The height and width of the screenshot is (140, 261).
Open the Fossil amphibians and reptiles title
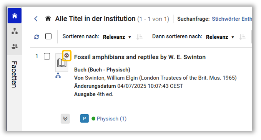tap(140, 57)
